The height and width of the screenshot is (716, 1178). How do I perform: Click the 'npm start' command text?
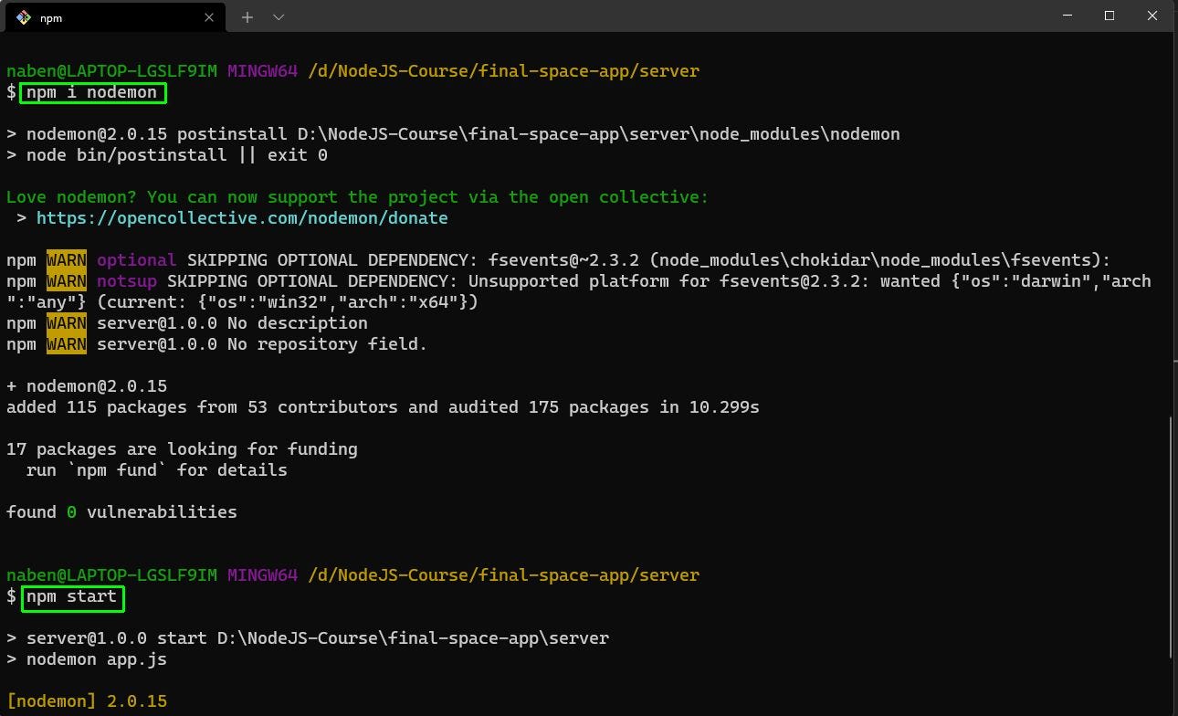point(71,596)
